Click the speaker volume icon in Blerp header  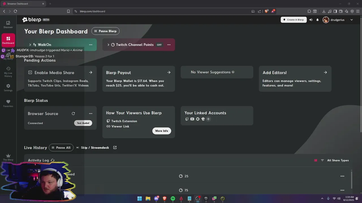[x=311, y=20]
